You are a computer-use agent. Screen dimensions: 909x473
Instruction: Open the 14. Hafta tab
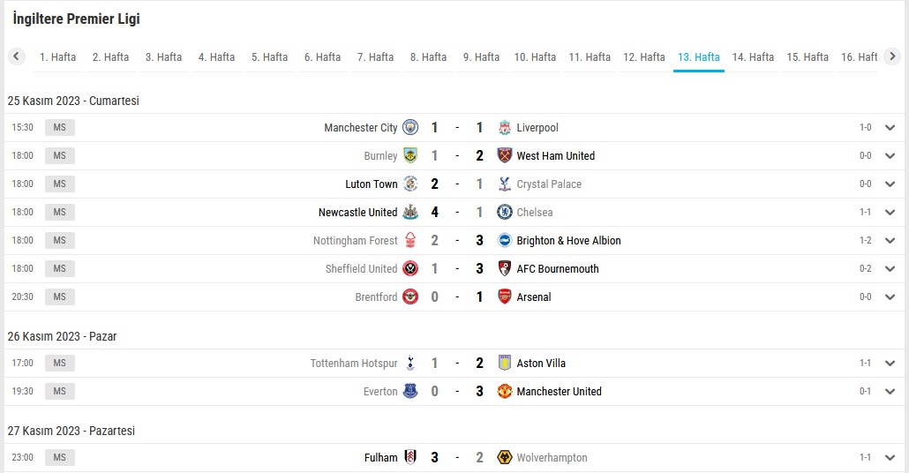[753, 57]
